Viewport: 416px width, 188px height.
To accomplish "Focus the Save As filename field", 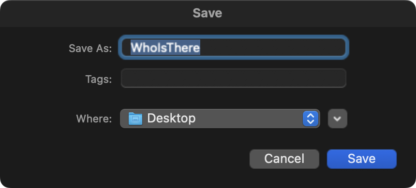I will click(234, 47).
